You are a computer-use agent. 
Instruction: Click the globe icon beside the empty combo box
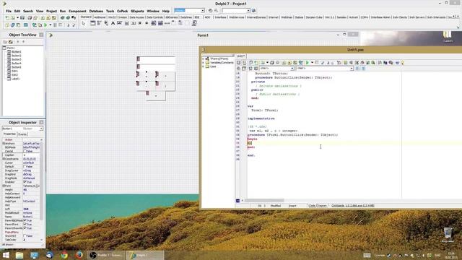click(253, 11)
